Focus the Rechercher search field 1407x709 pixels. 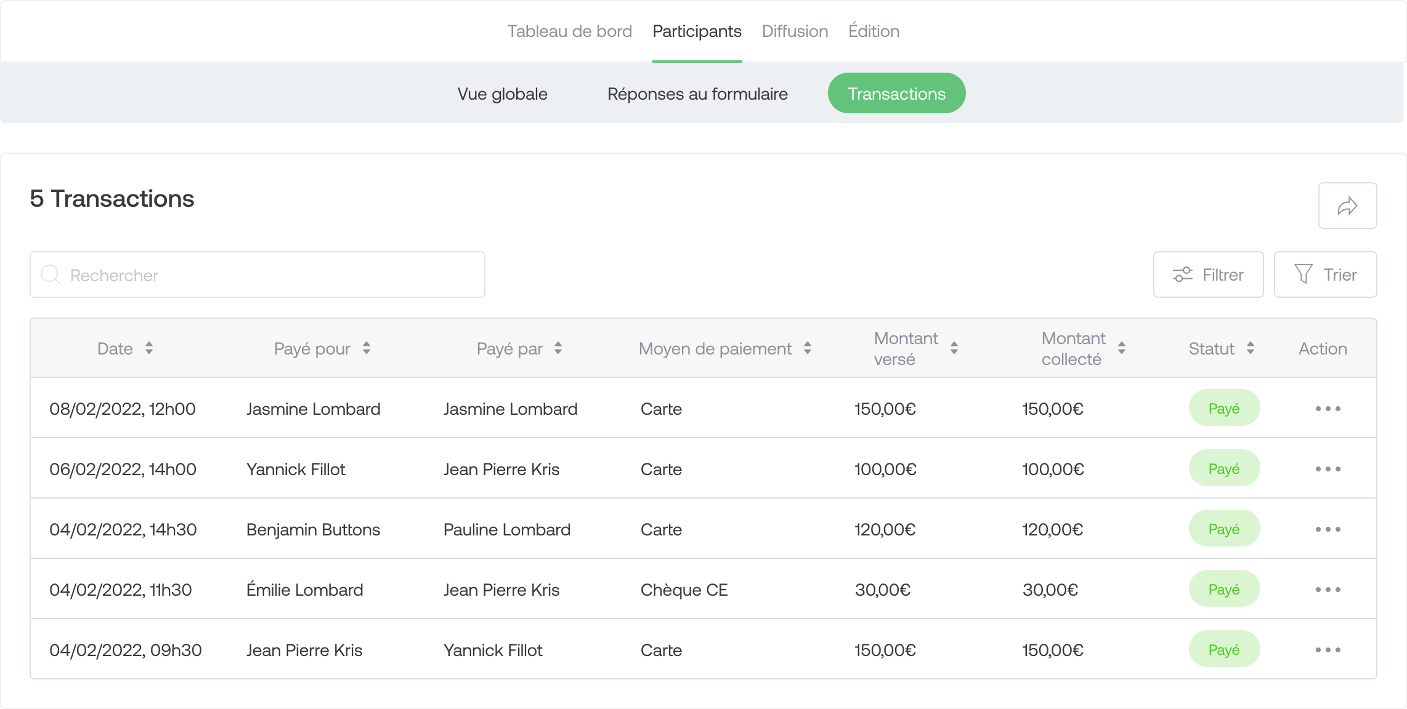click(x=257, y=274)
